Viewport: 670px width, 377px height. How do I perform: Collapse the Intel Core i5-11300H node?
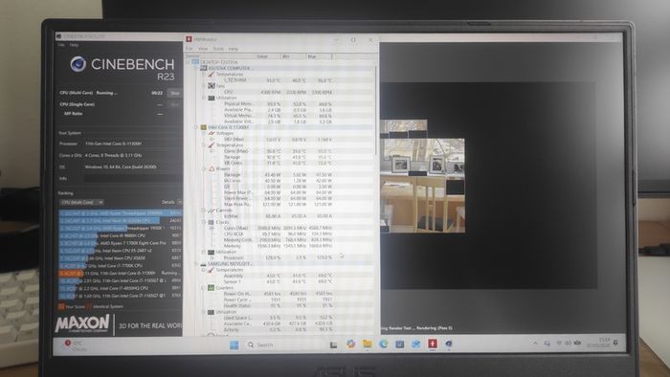tap(196, 127)
